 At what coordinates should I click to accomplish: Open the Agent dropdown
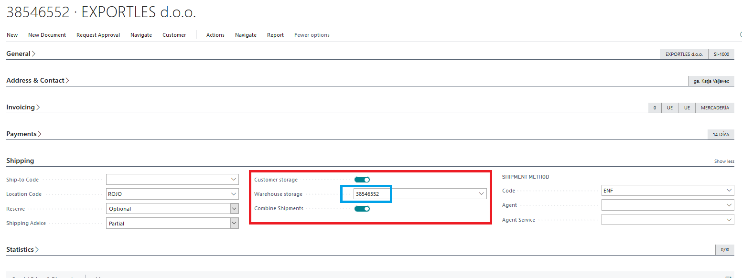click(x=729, y=205)
